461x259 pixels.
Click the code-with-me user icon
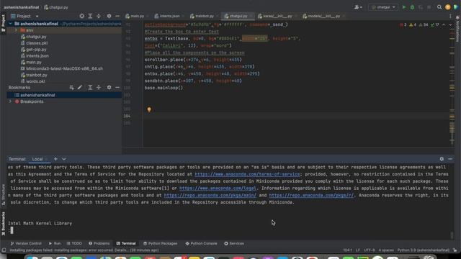coord(358,7)
